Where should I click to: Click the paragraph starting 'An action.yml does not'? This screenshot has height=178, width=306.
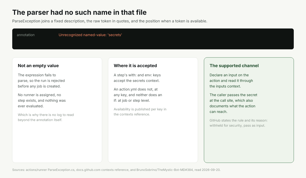tap(138, 95)
